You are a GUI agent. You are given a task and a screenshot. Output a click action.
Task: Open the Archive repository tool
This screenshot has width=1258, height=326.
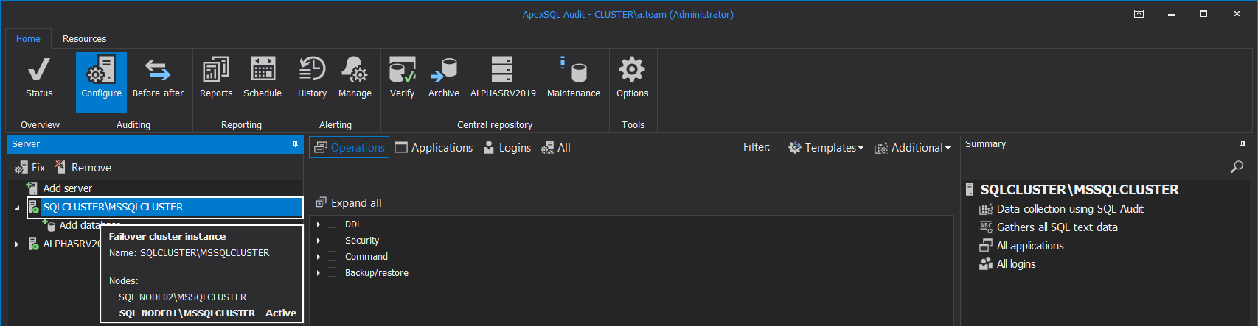(x=444, y=78)
